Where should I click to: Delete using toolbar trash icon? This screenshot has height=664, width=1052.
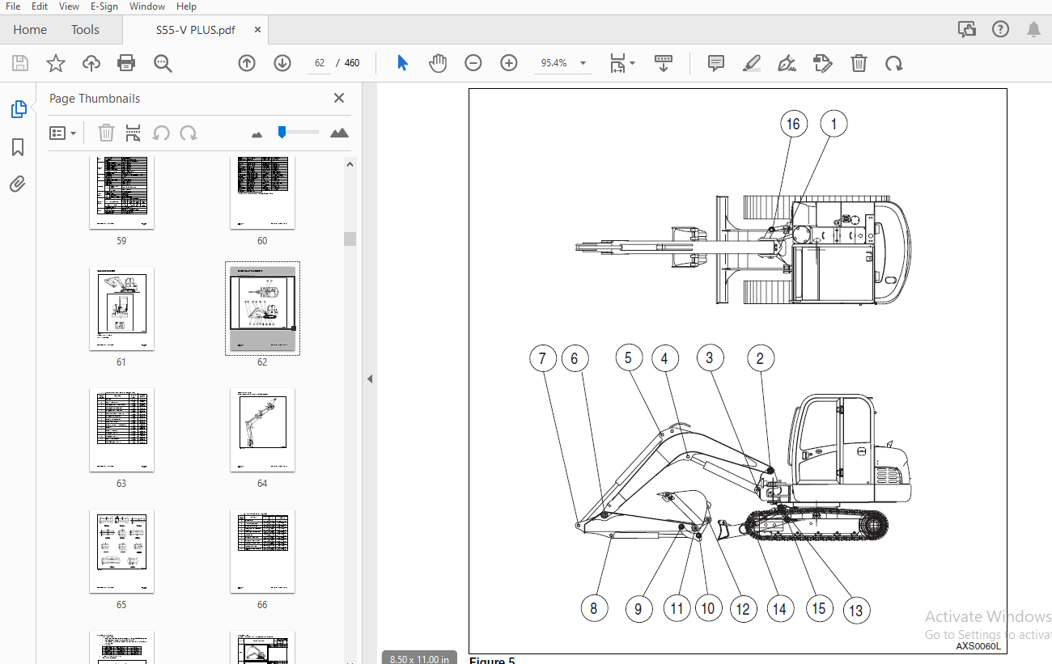[x=859, y=63]
